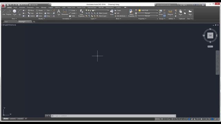Image resolution: width=221 pixels, height=124 pixels.
Task: Select the Circle tool
Action: point(15,12)
